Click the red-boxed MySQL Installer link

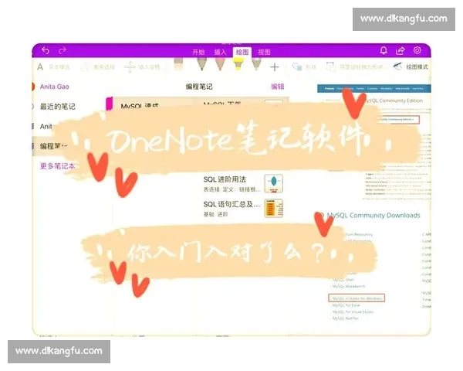tap(357, 298)
